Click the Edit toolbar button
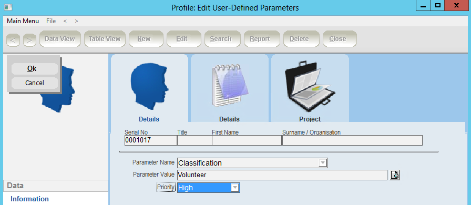 (x=184, y=39)
